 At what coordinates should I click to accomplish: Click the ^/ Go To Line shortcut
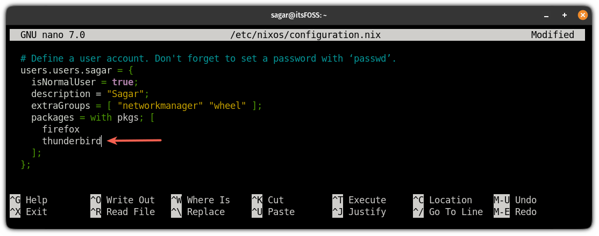point(448,212)
